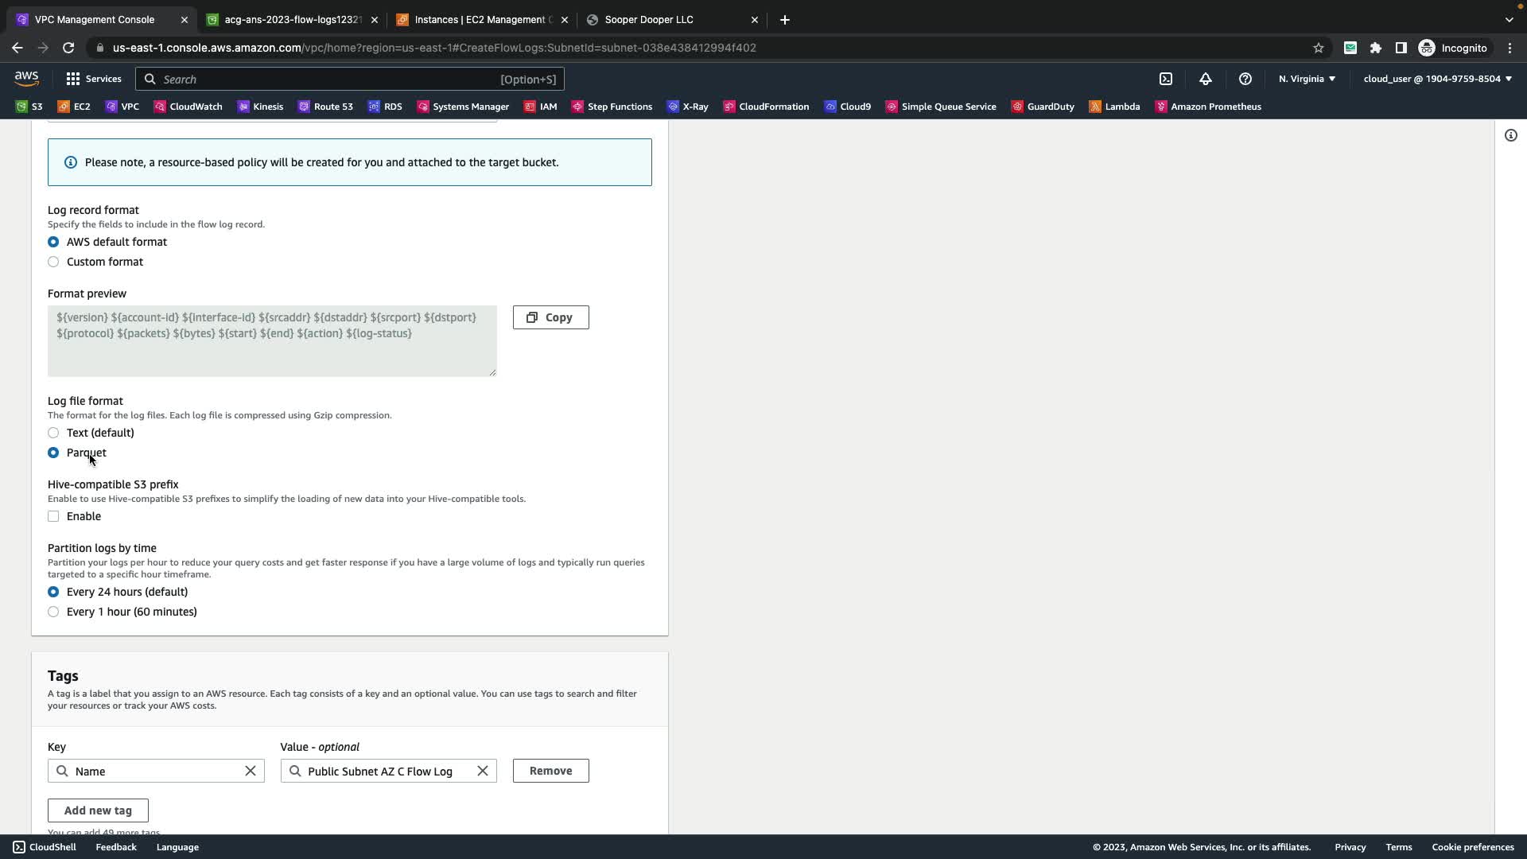1527x859 pixels.
Task: Open the info panel icon at right edge
Action: tap(1510, 135)
